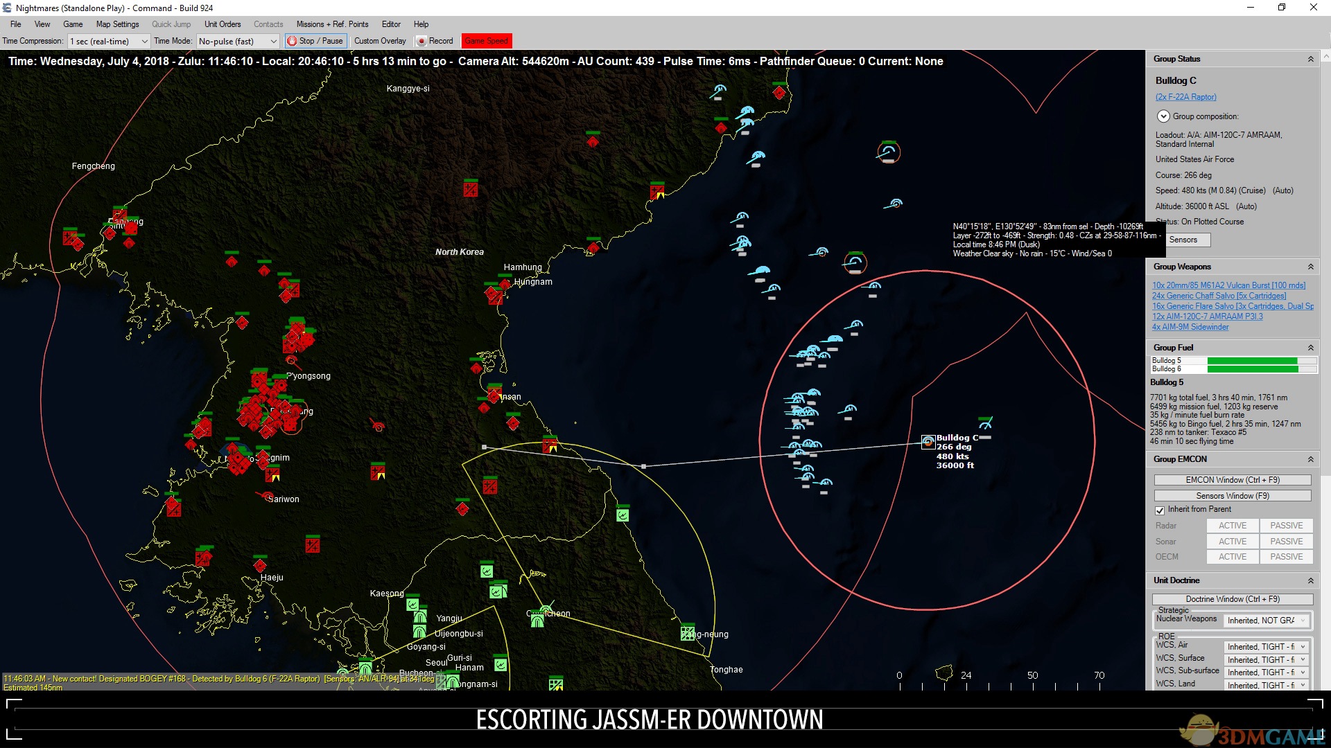Screen dimensions: 1331x748
Task: Open the Time Mode dropdown
Action: [238, 42]
